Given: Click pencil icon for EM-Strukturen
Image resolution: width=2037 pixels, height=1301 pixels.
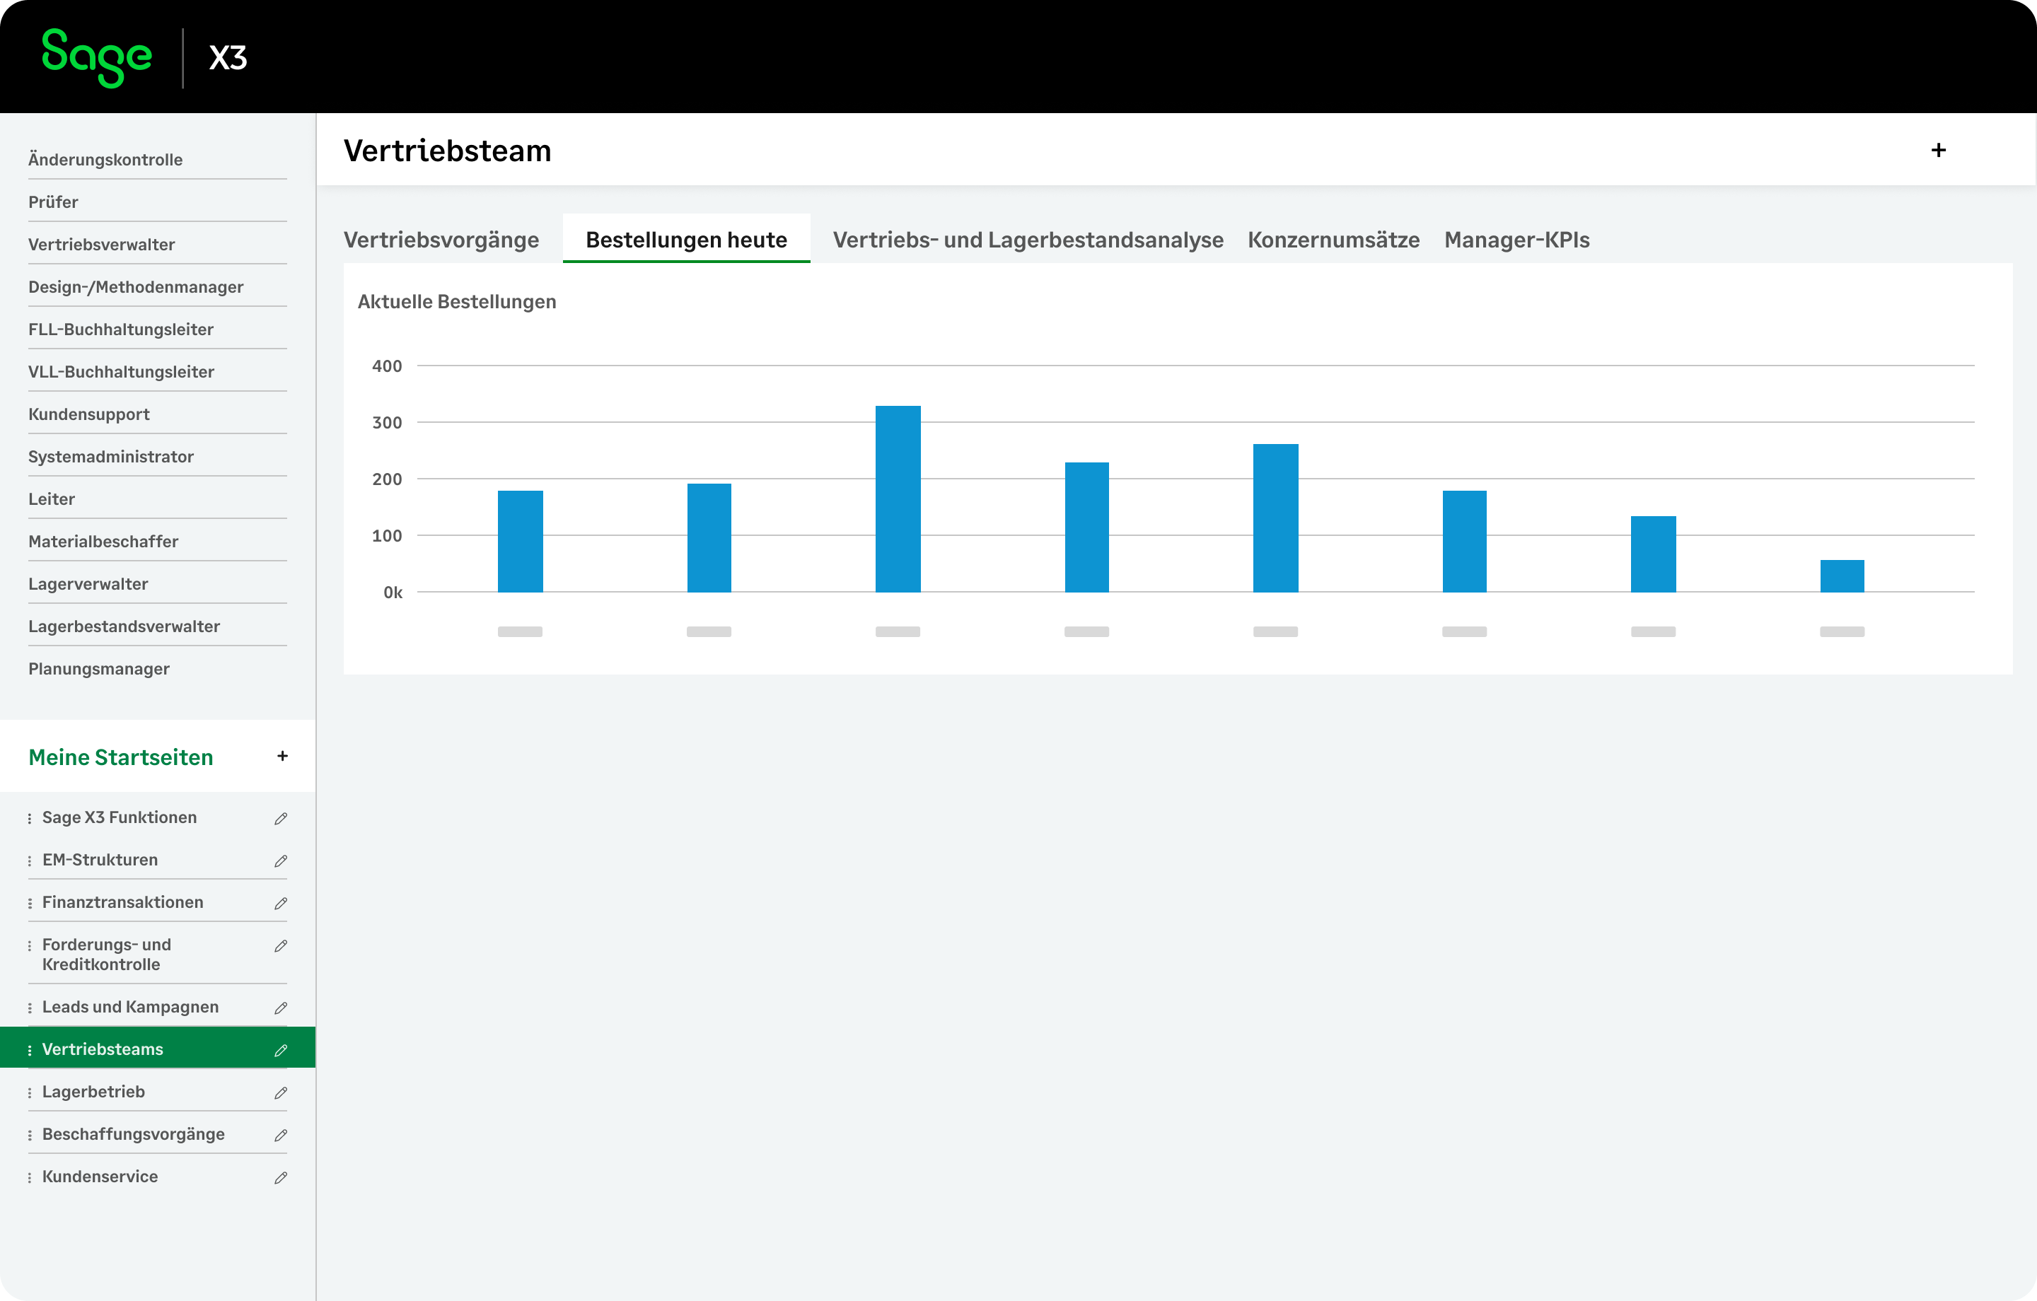Looking at the screenshot, I should pos(281,860).
